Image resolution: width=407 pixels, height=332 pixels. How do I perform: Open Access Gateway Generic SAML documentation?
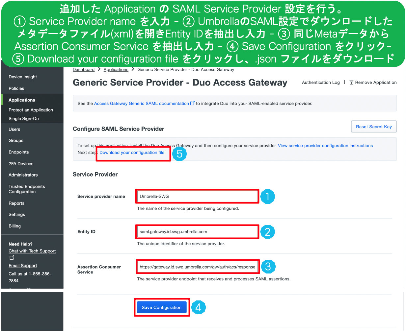(x=142, y=103)
